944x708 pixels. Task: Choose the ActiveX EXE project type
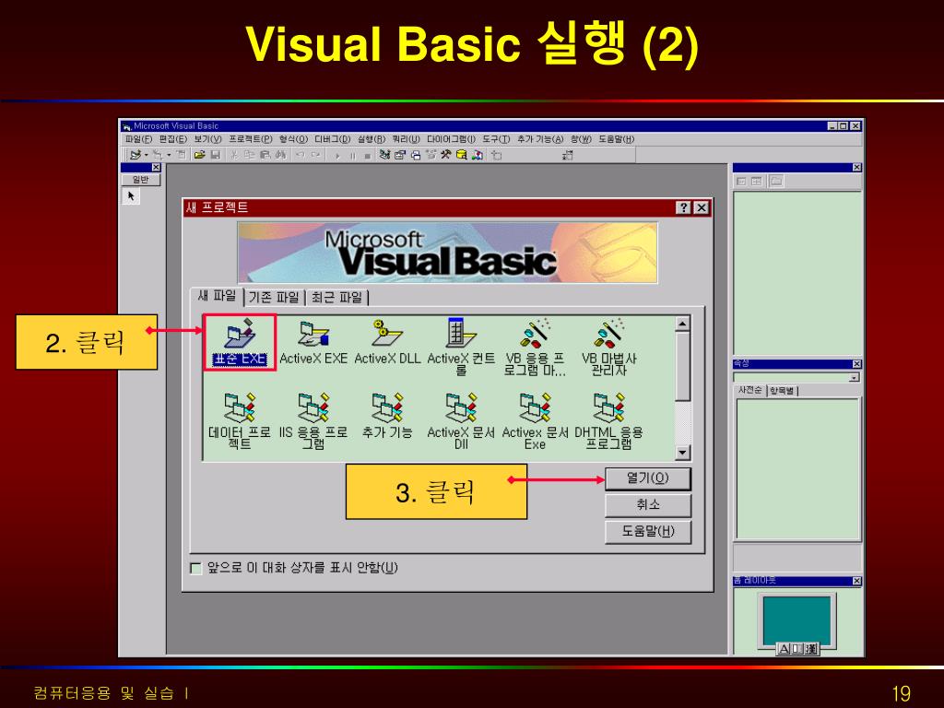(x=313, y=342)
